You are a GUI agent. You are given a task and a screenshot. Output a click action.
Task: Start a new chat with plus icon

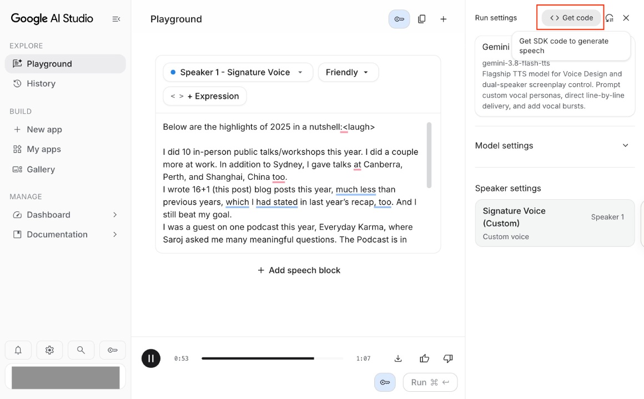click(x=444, y=19)
